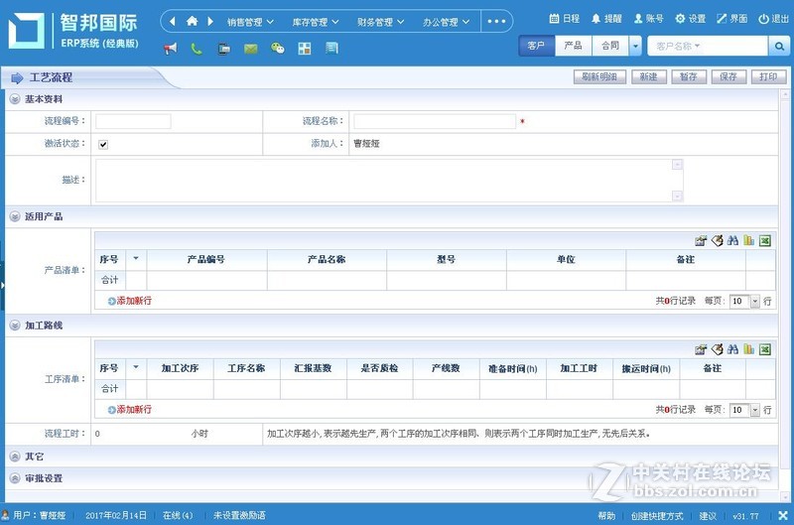The width and height of the screenshot is (794, 525).
Task: Click the eraser-clear icon in 产品清单 toolbar
Action: pyautogui.click(x=717, y=240)
